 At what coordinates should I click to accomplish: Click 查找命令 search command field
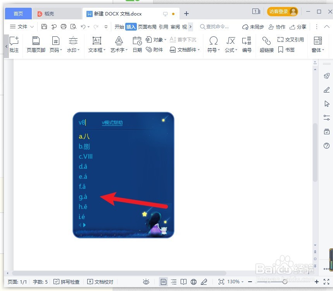214,27
